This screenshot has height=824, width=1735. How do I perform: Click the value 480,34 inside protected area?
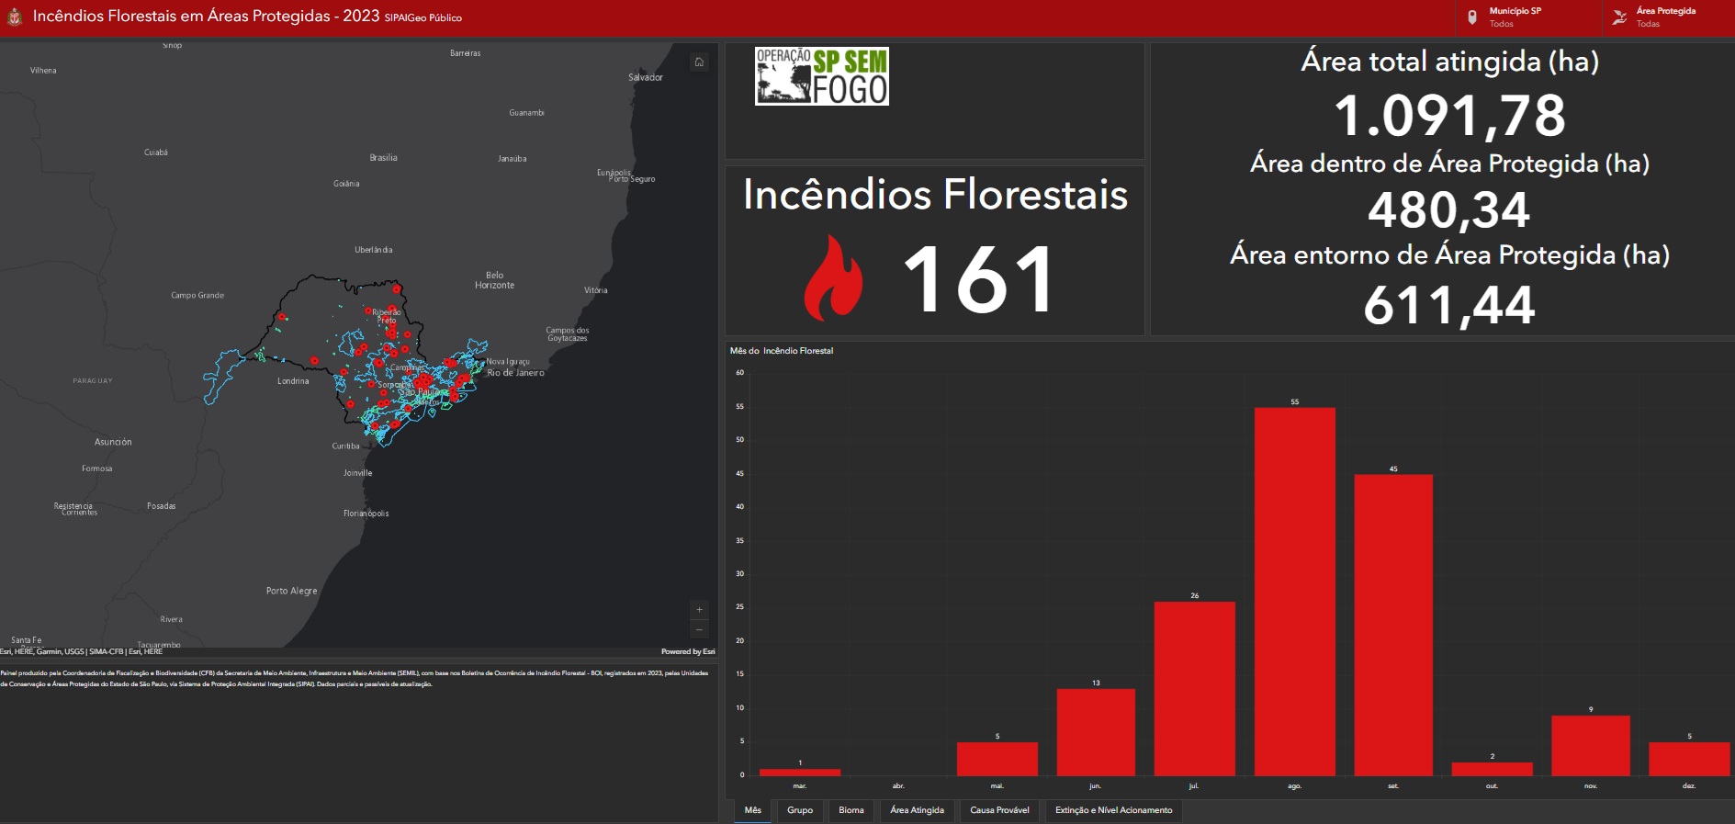(1449, 209)
